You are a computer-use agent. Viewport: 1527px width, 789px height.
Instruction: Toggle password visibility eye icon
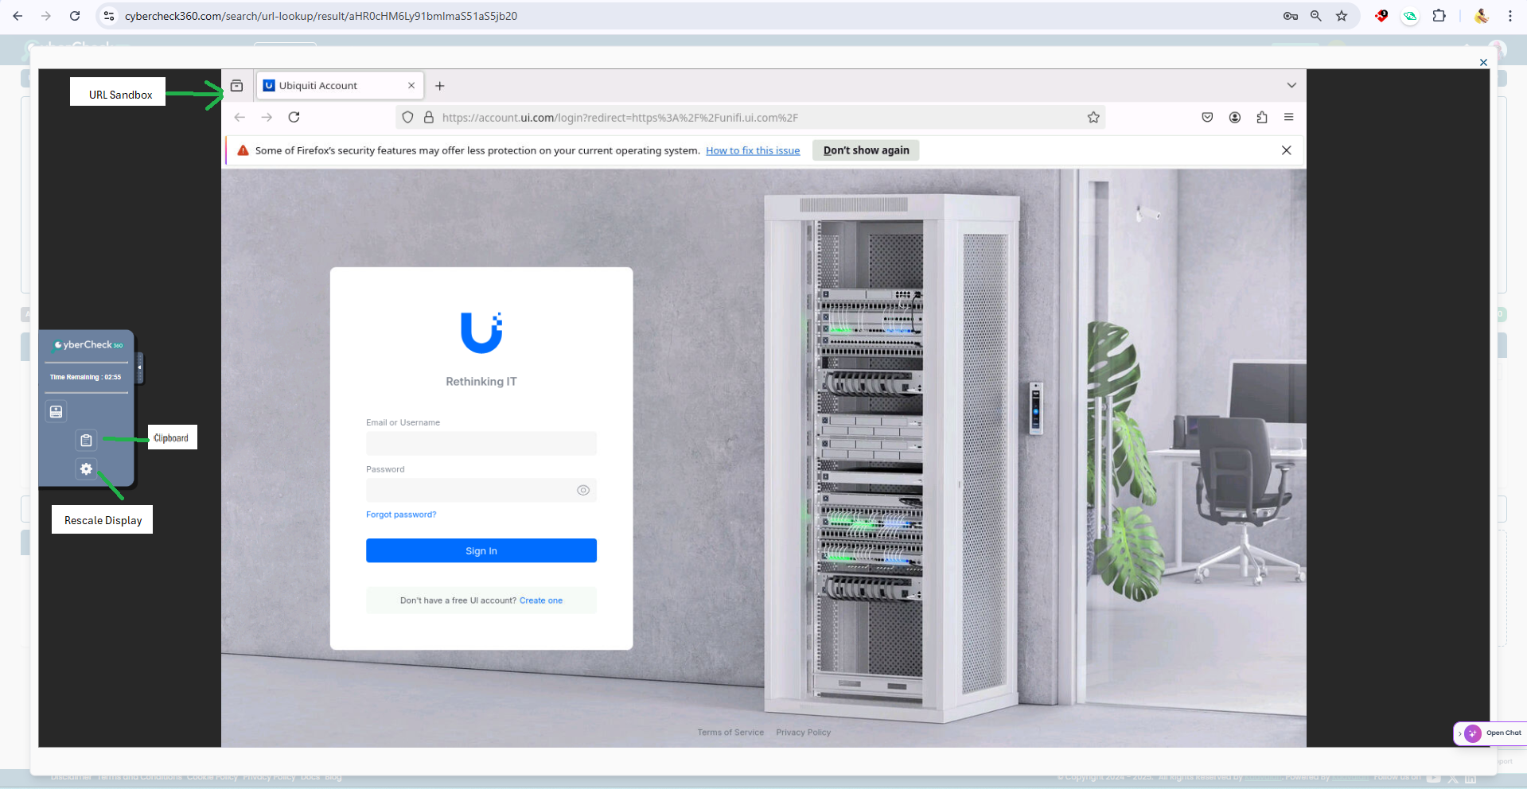tap(582, 491)
